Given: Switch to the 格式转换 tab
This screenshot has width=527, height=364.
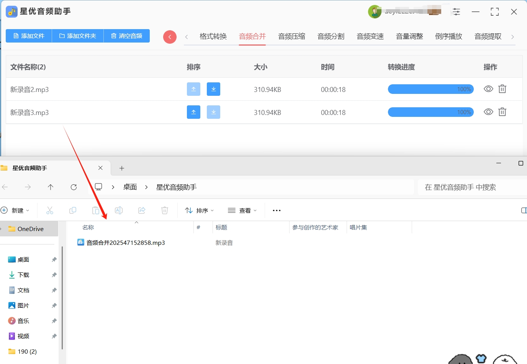Looking at the screenshot, I should [213, 36].
